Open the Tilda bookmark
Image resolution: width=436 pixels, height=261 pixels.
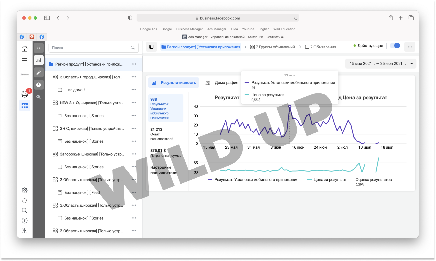[x=234, y=29]
